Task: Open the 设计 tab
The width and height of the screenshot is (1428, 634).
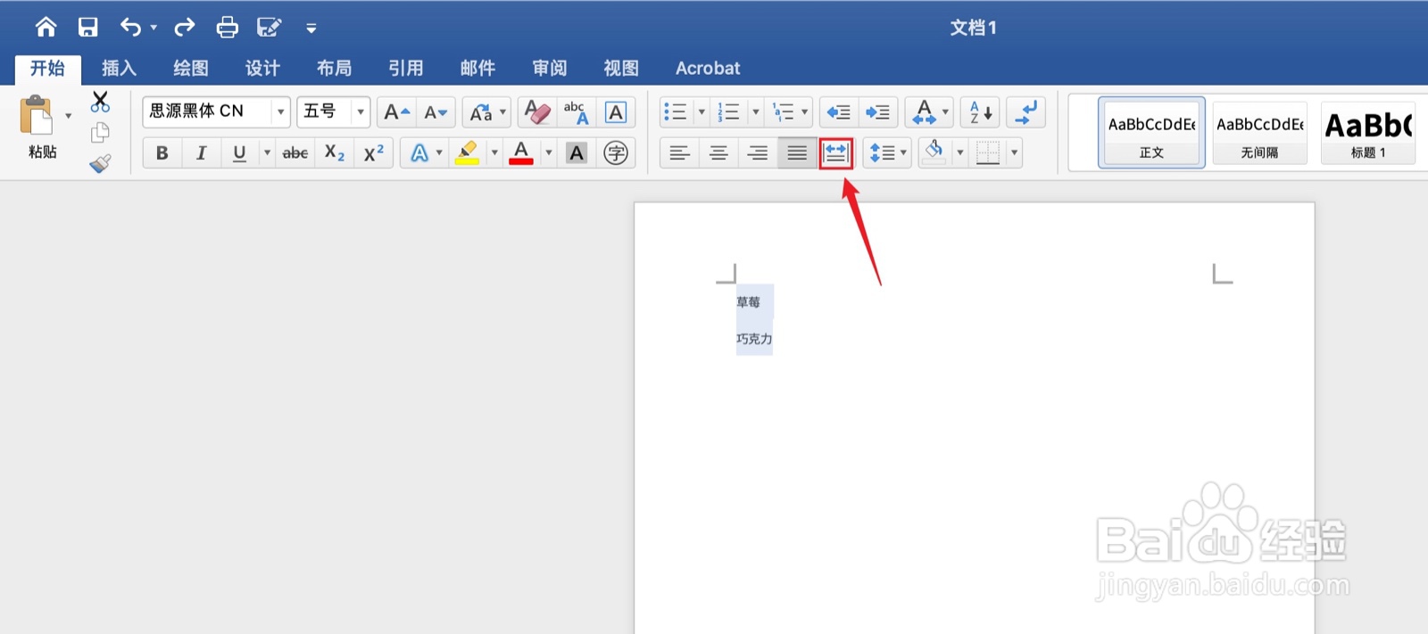Action: pos(262,68)
